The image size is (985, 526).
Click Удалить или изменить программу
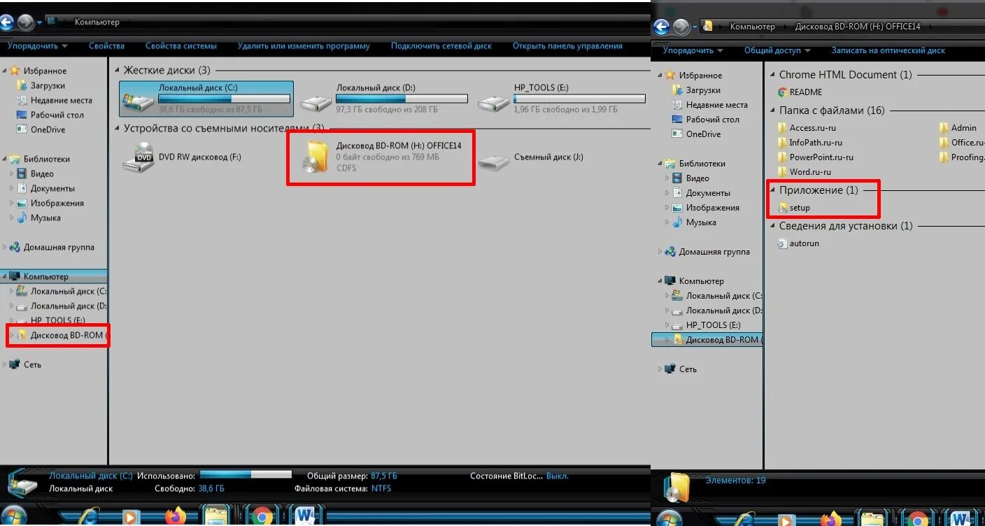(x=304, y=46)
